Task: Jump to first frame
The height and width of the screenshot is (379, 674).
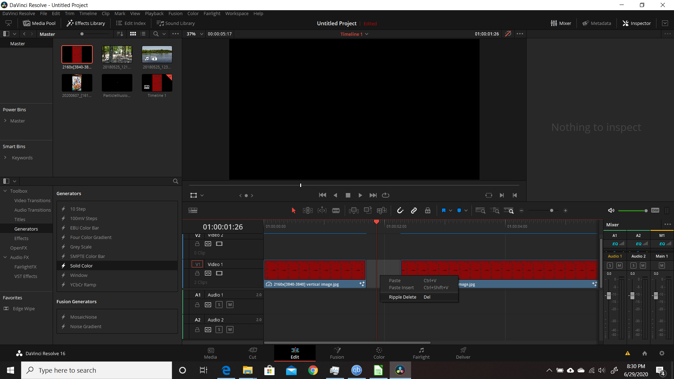Action: (323, 195)
